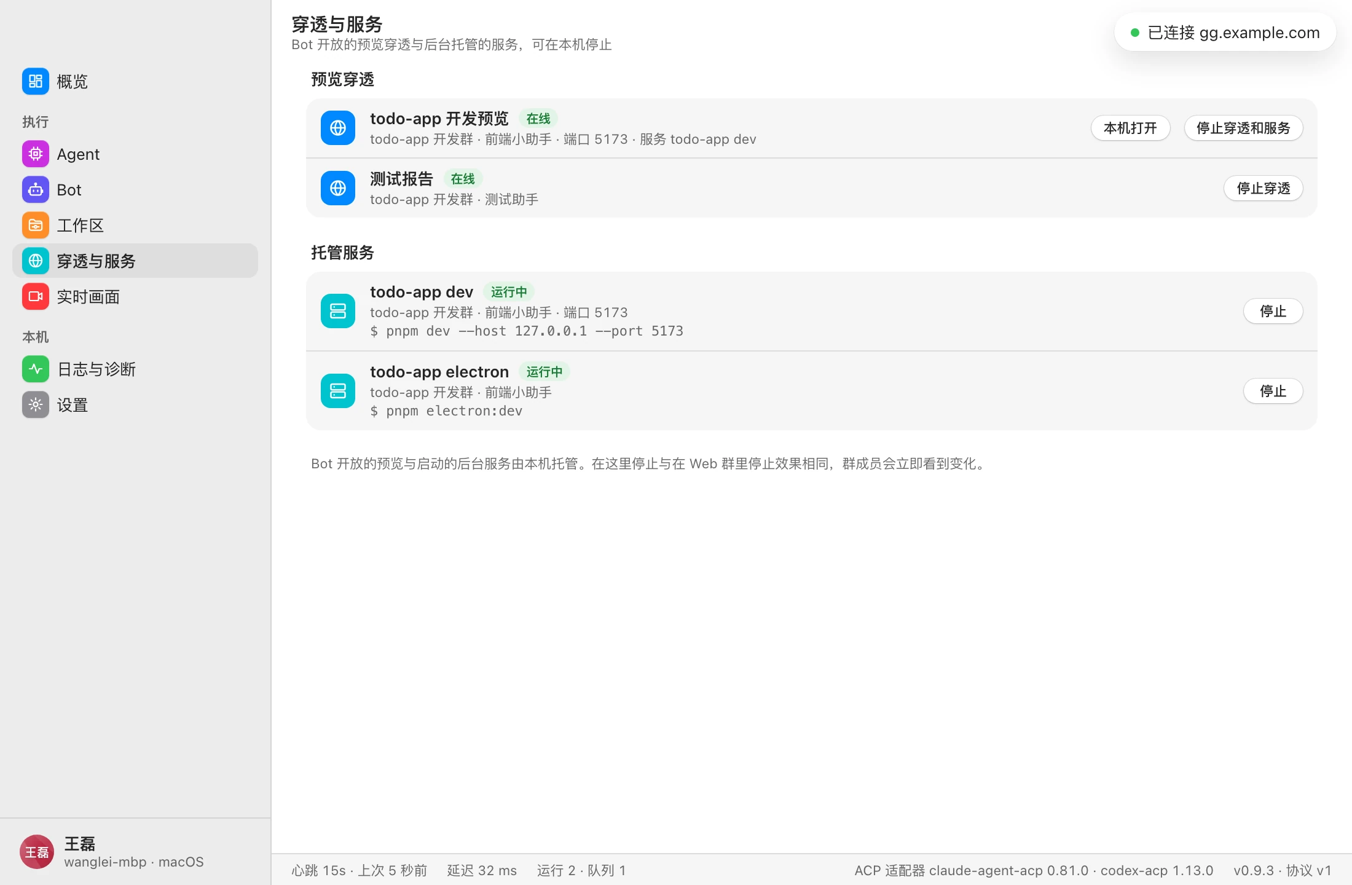The height and width of the screenshot is (885, 1352).
Task: Click the teal 穿透与服务 globe icon in sidebar
Action: pos(36,261)
